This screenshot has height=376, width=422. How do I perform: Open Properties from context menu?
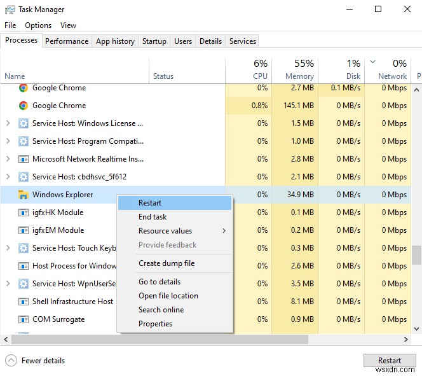[x=175, y=324]
